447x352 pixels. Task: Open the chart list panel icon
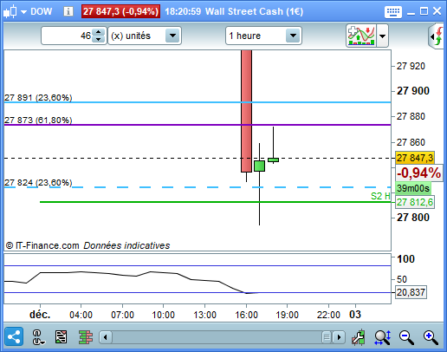tap(62, 337)
